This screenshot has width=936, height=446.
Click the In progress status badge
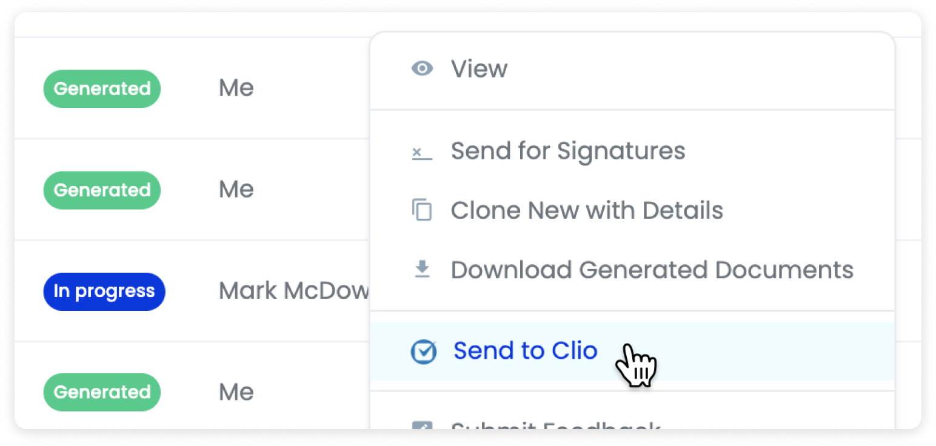(x=104, y=291)
